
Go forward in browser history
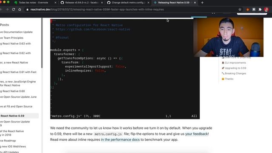coord(7,9)
